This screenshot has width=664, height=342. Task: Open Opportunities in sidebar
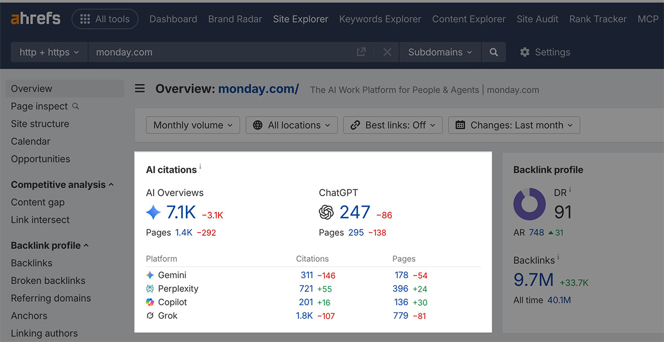coord(40,159)
